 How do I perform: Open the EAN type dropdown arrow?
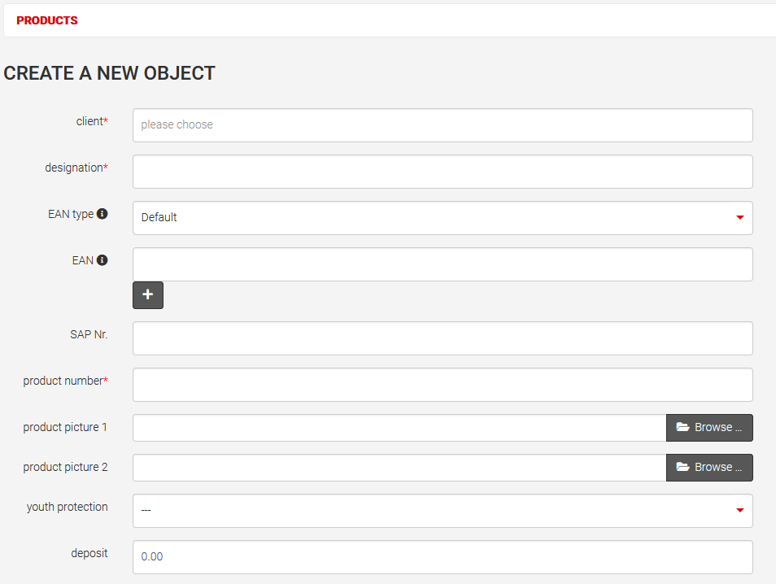point(739,217)
